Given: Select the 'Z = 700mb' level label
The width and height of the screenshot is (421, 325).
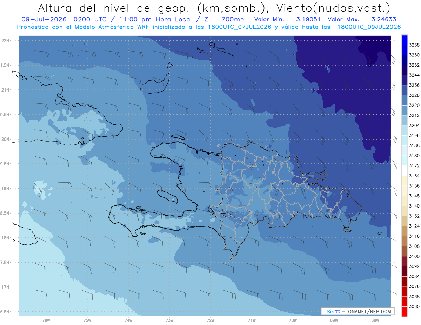Looking at the screenshot, I should [x=224, y=19].
